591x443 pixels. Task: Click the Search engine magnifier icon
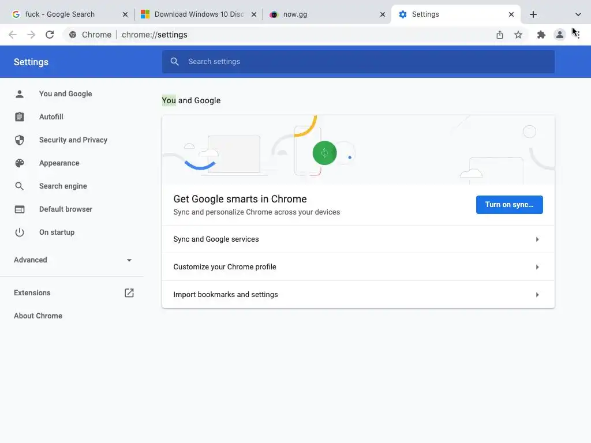click(20, 186)
